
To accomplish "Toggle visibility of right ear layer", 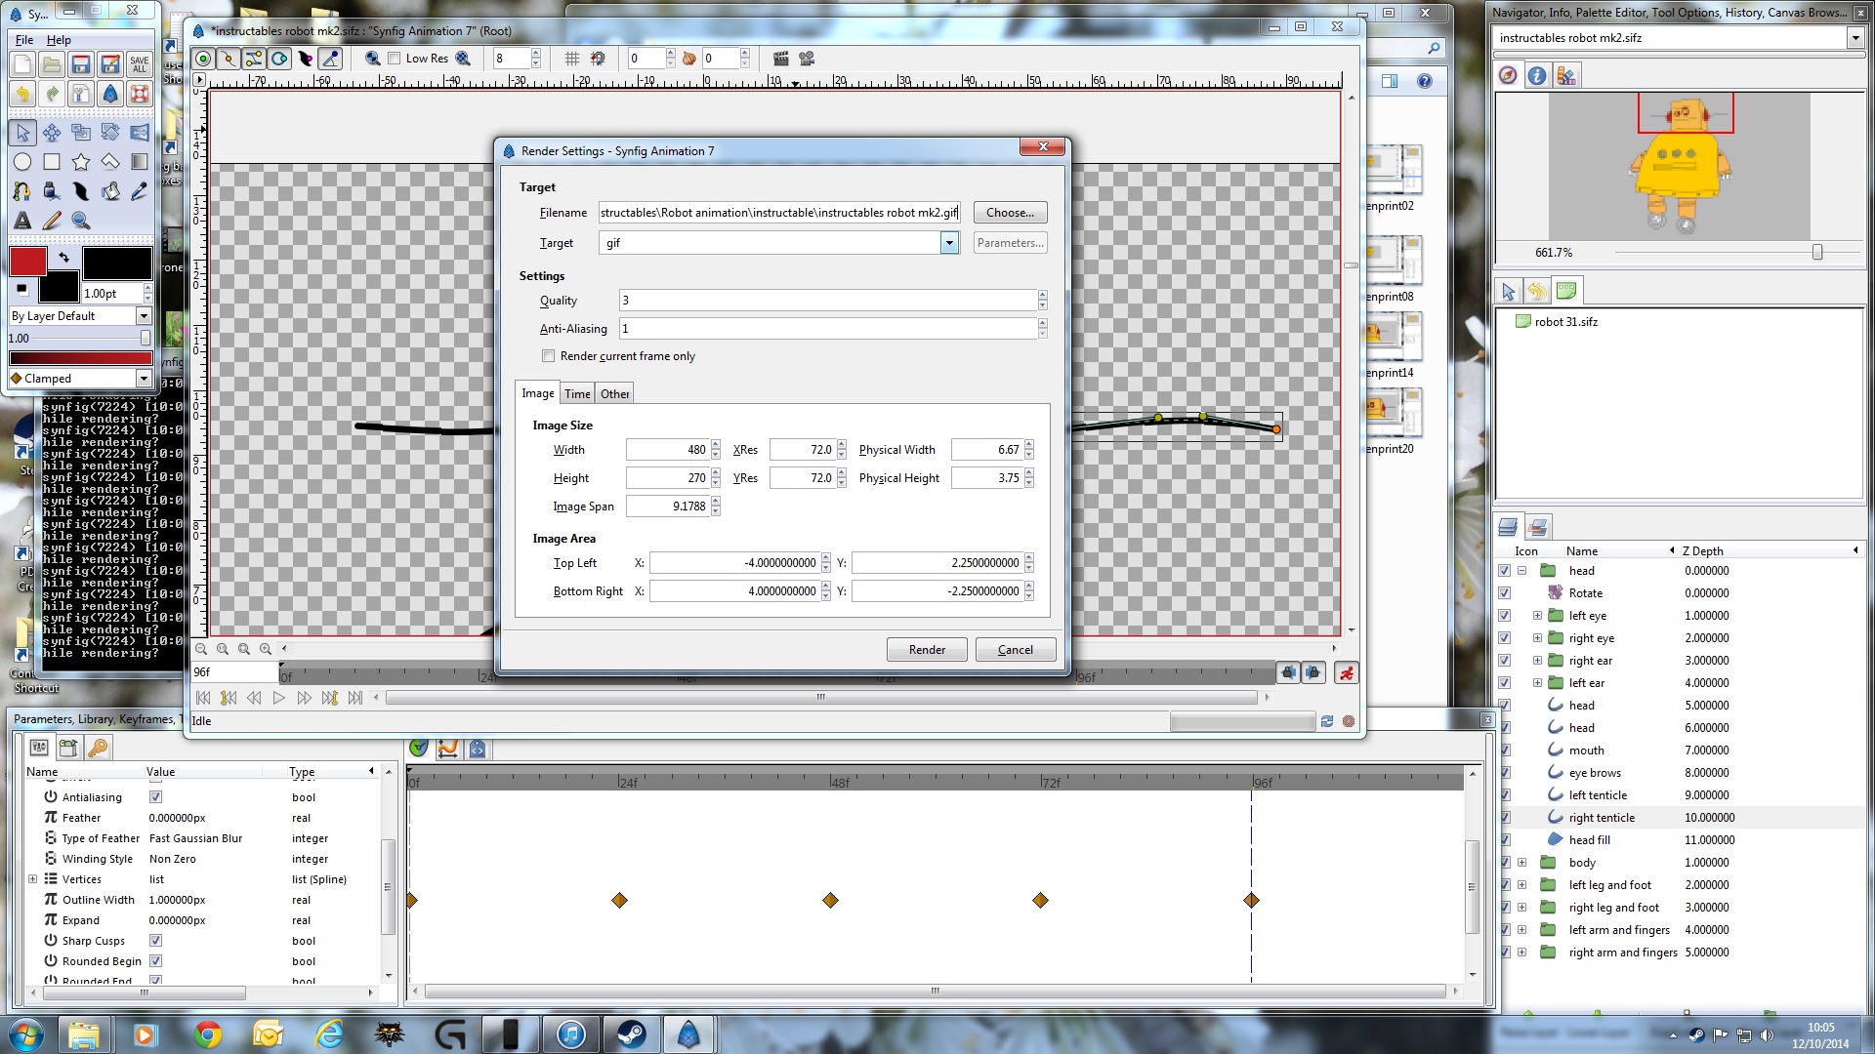I will (1504, 661).
